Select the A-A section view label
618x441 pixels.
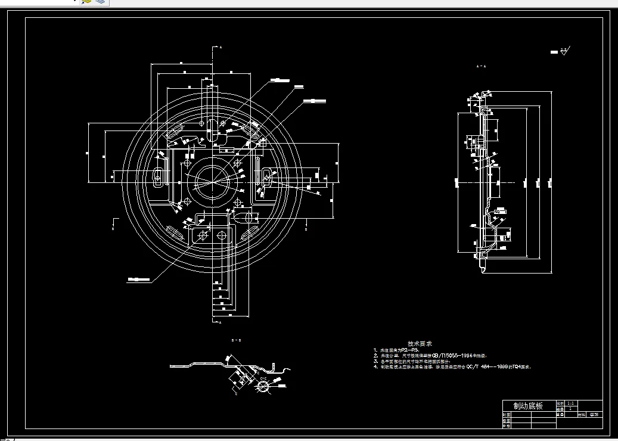click(x=482, y=66)
